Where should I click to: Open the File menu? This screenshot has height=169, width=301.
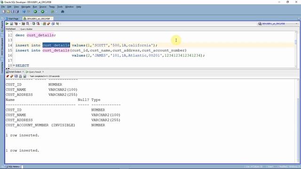pos(3,7)
